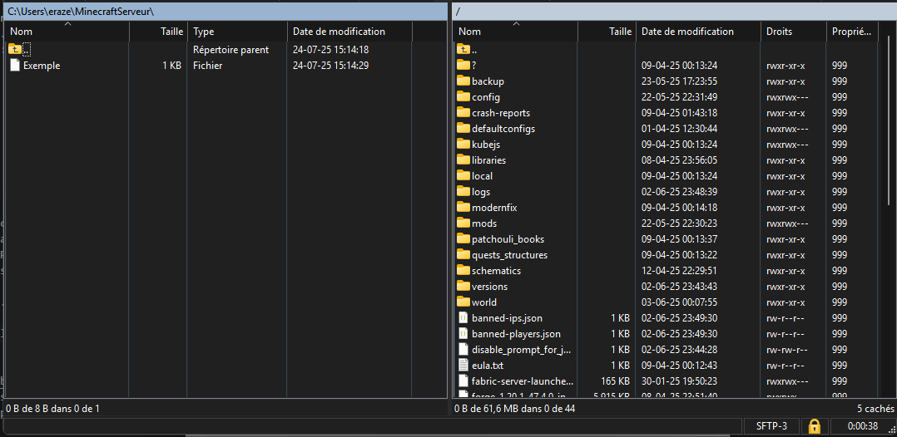The width and height of the screenshot is (897, 437).
Task: Click the remote status '0 B de 61,6 MB'
Action: click(514, 409)
